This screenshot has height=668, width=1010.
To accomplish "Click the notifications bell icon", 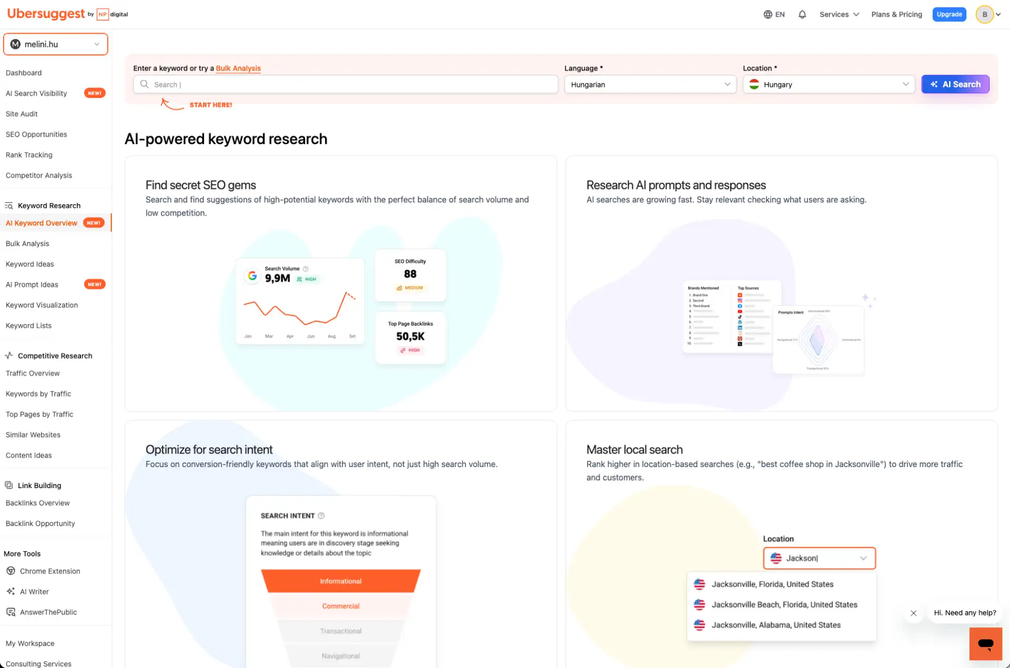I will tap(802, 15).
